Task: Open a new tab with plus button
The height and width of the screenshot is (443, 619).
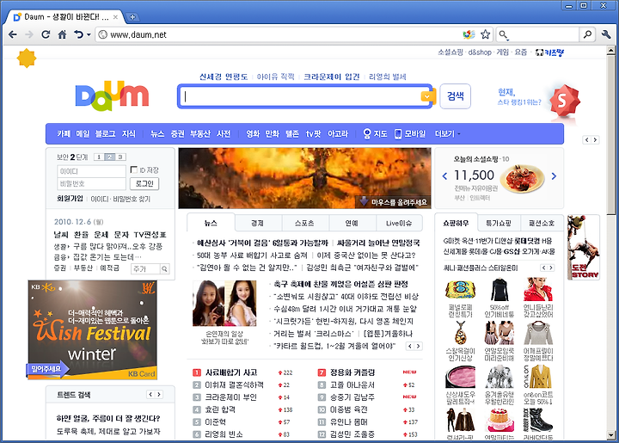Action: [132, 17]
